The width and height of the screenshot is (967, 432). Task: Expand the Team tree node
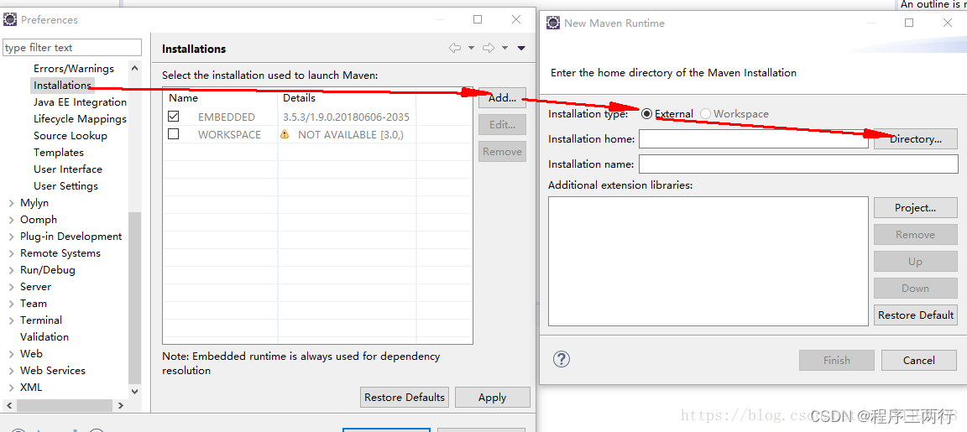click(x=12, y=303)
